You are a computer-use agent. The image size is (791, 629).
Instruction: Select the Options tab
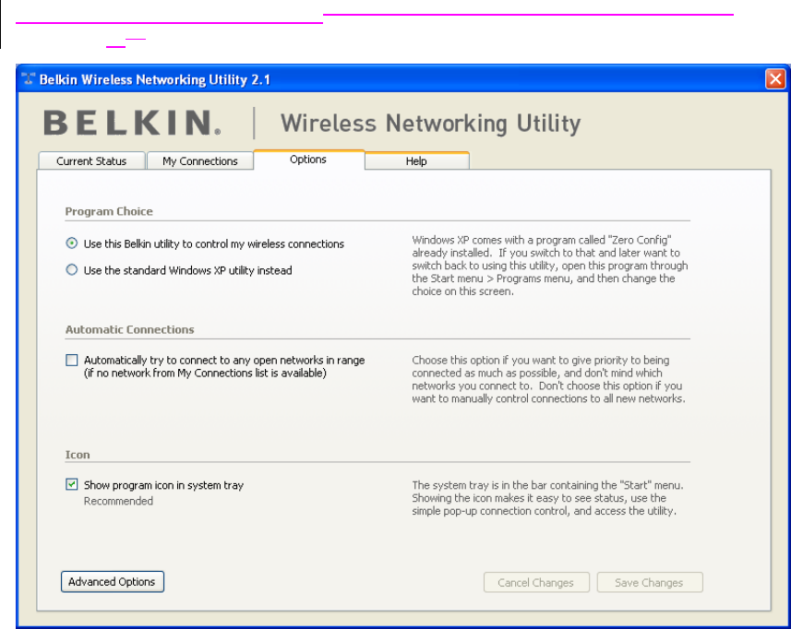point(308,160)
